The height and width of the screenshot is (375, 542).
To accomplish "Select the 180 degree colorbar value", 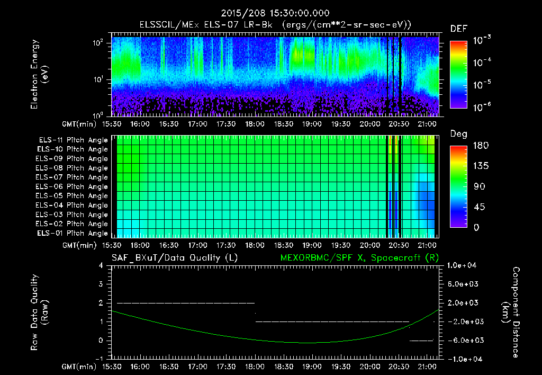I will click(x=481, y=145).
